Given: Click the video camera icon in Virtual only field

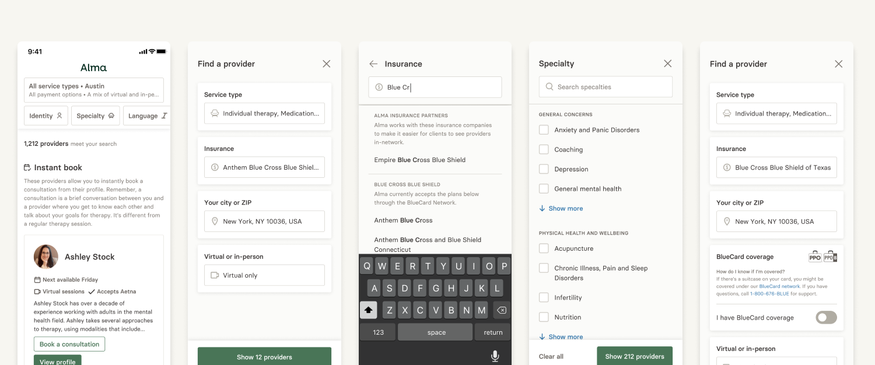Looking at the screenshot, I should 215,275.
